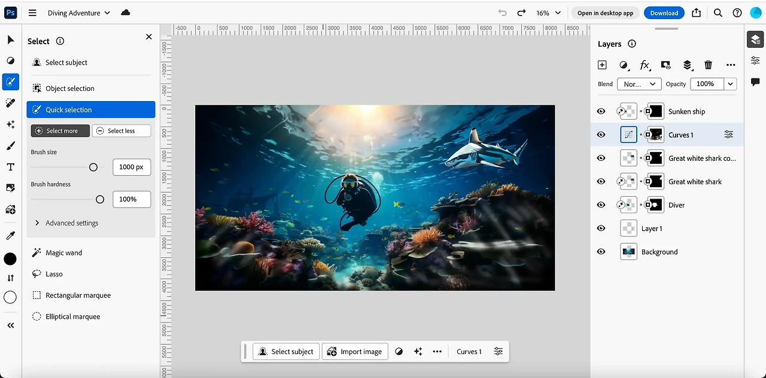
Task: Open the Opacity dropdown arrow
Action: pyautogui.click(x=730, y=84)
